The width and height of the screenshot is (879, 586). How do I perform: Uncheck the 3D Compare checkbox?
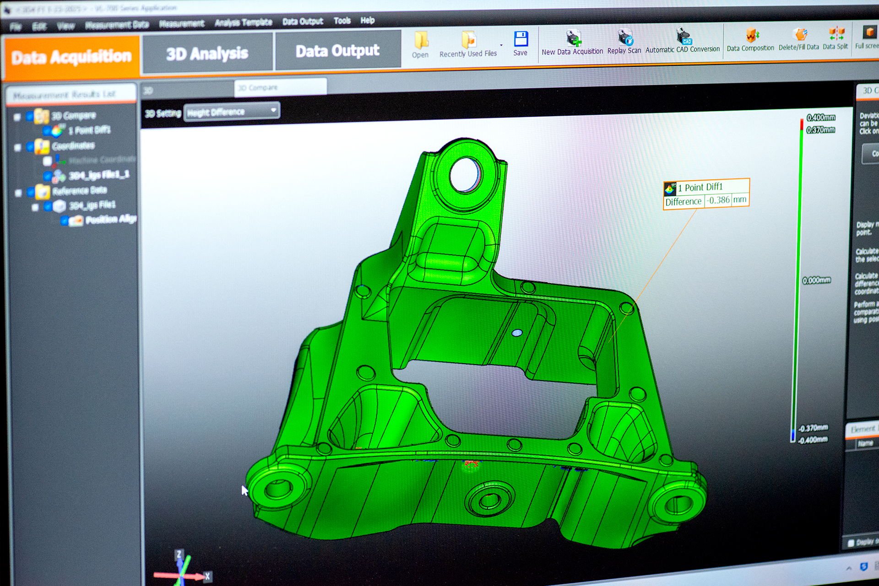[x=29, y=116]
